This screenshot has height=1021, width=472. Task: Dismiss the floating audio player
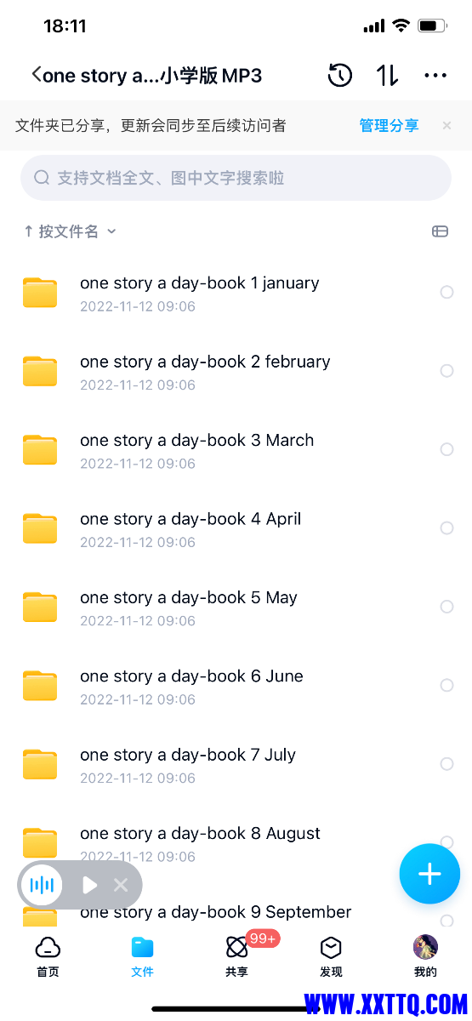(x=121, y=885)
